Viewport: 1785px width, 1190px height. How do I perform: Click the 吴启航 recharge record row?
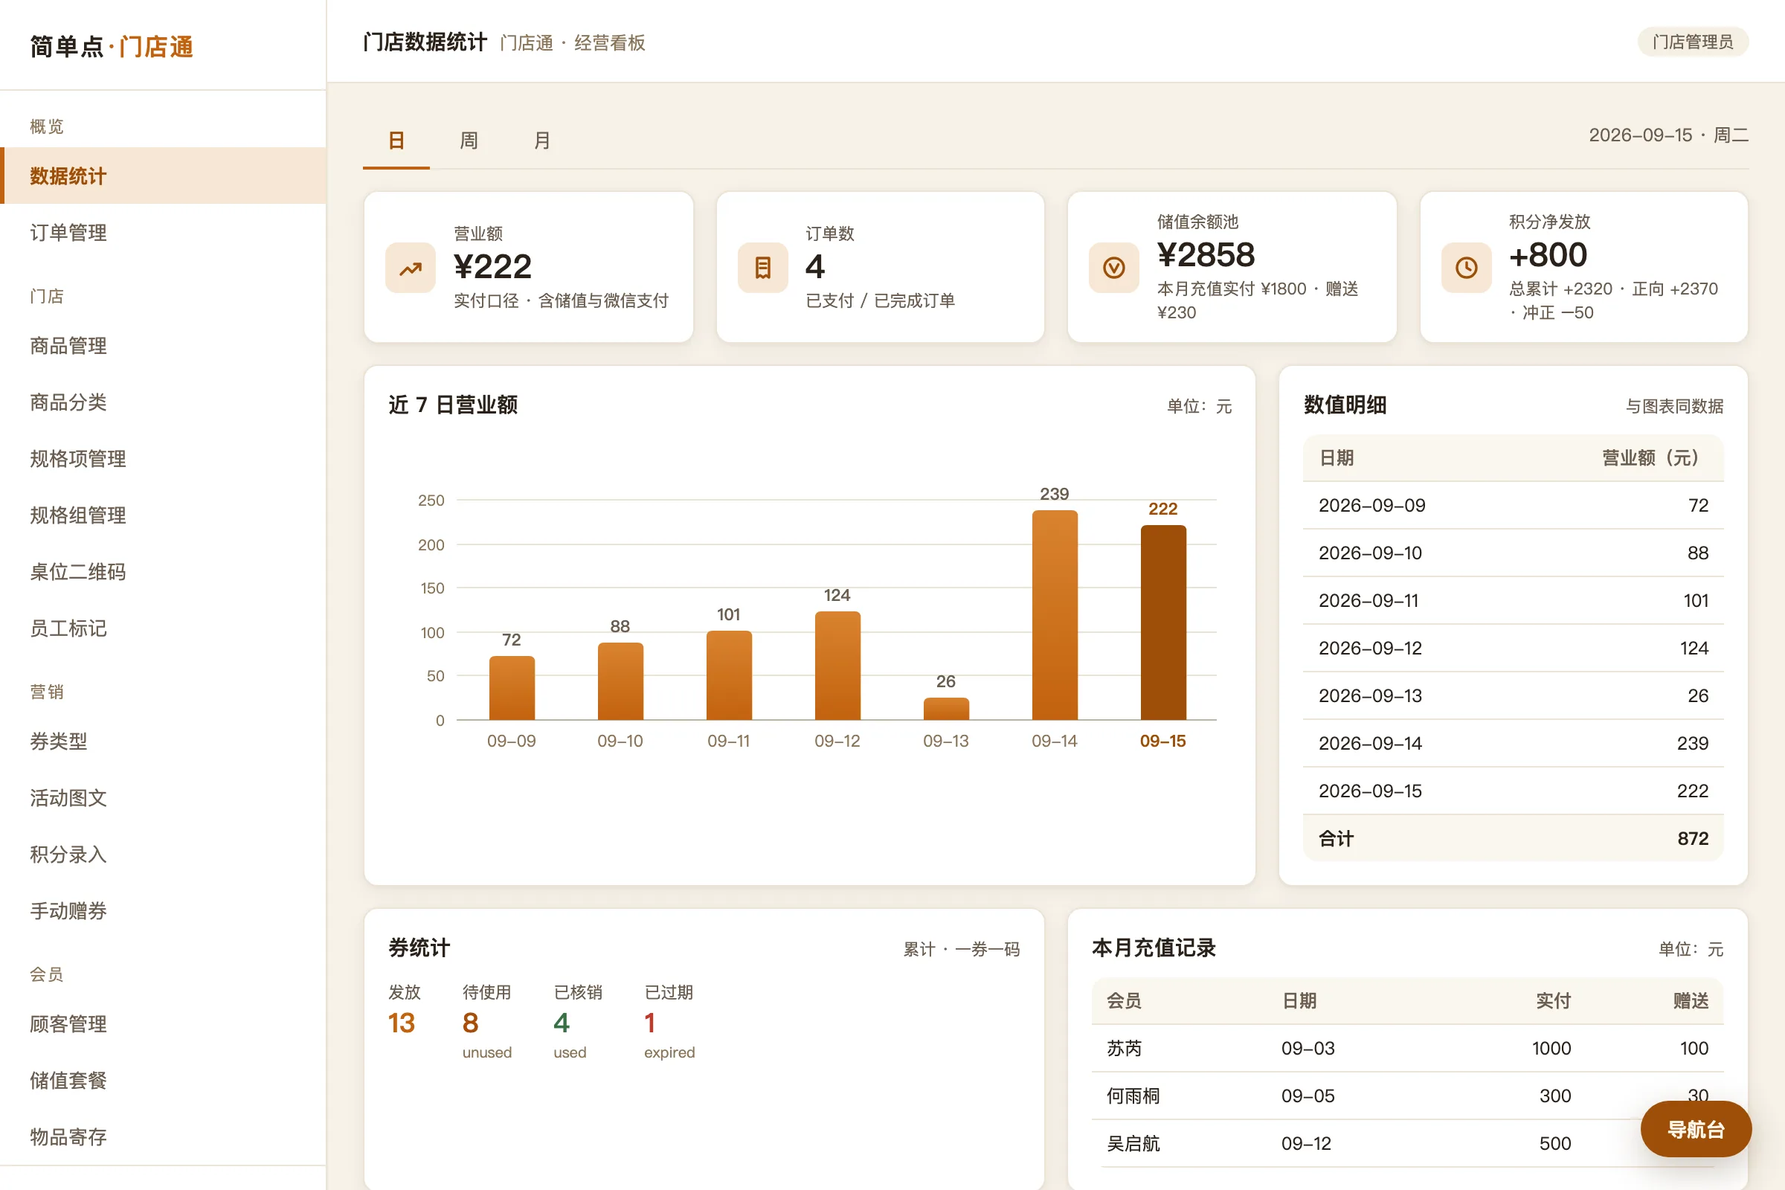[x=1407, y=1144]
